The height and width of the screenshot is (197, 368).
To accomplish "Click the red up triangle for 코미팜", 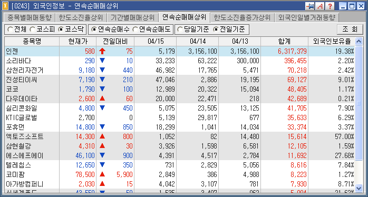I will pyautogui.click(x=102, y=174).
